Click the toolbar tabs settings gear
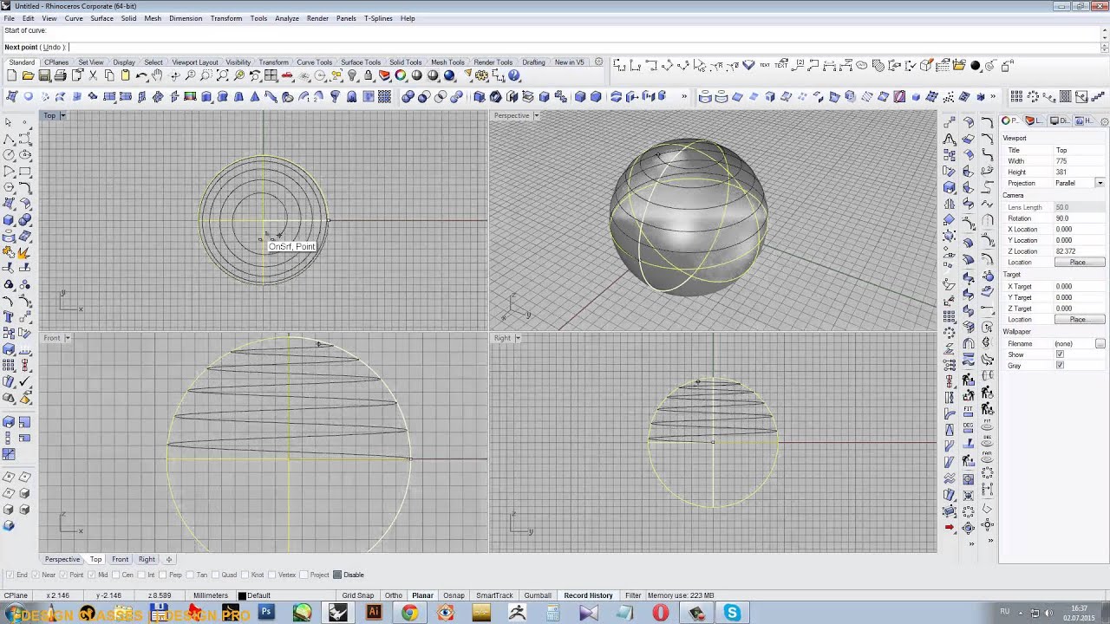The width and height of the screenshot is (1110, 624). click(x=598, y=62)
